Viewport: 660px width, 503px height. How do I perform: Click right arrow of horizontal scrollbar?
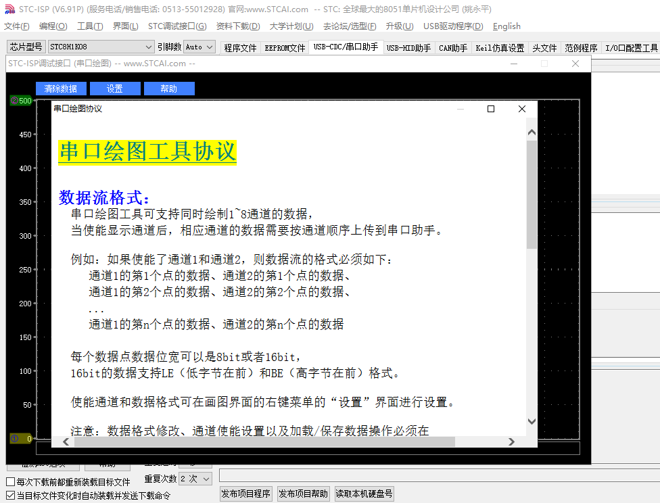tap(511, 441)
